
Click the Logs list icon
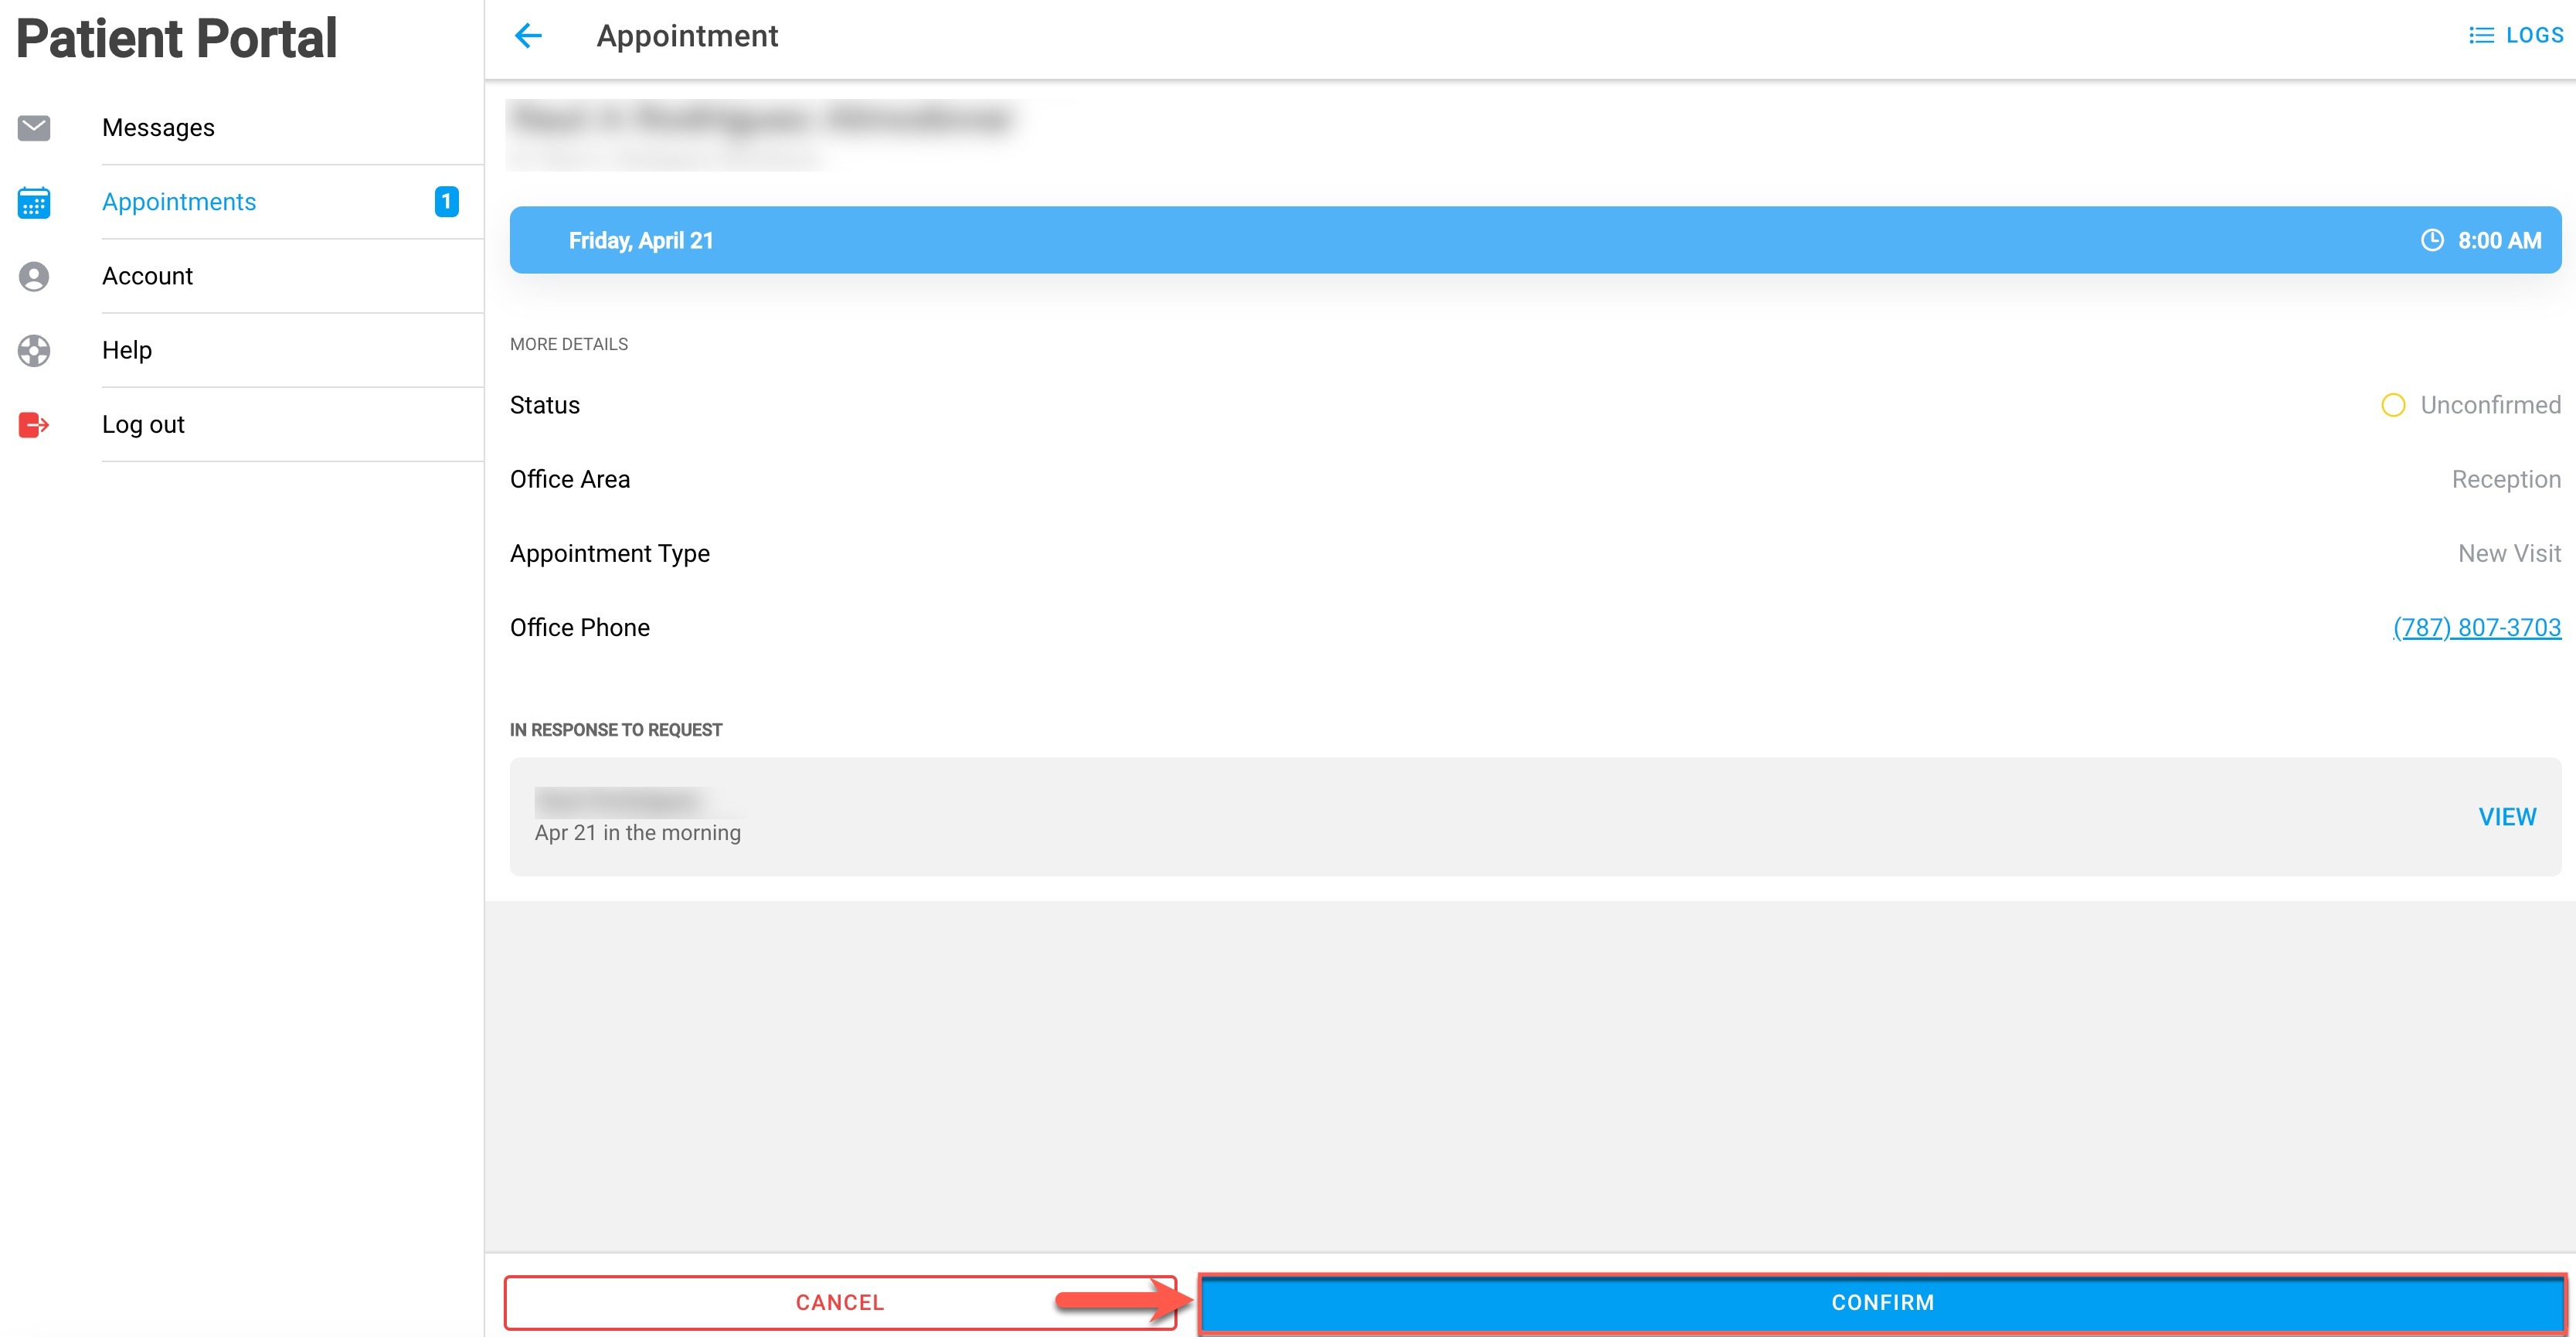pos(2481,36)
